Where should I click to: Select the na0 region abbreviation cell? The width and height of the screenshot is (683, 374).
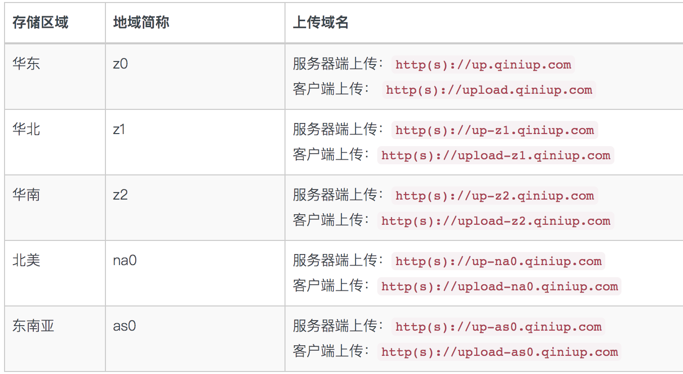click(125, 261)
